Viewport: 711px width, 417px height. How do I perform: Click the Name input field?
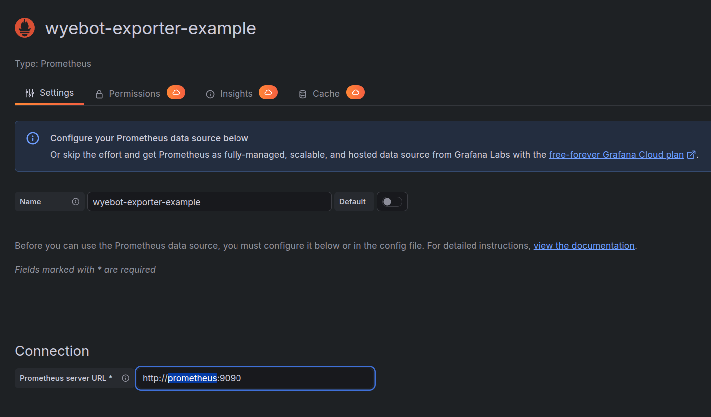coord(210,202)
